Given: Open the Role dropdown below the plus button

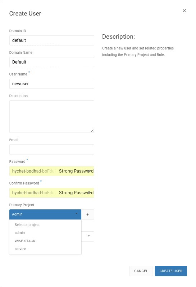Looking at the screenshot, I should [88, 236].
